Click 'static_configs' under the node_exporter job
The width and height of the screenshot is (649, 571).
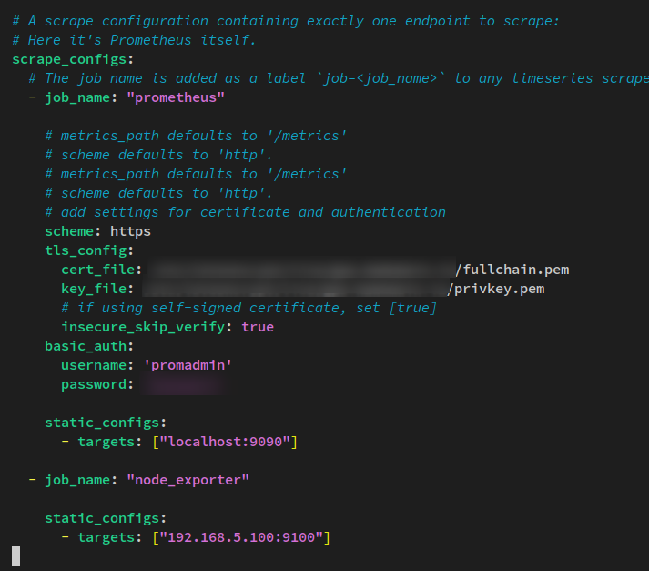click(x=102, y=518)
